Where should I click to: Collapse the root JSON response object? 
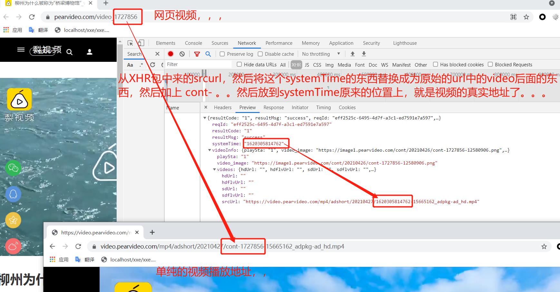(x=205, y=118)
